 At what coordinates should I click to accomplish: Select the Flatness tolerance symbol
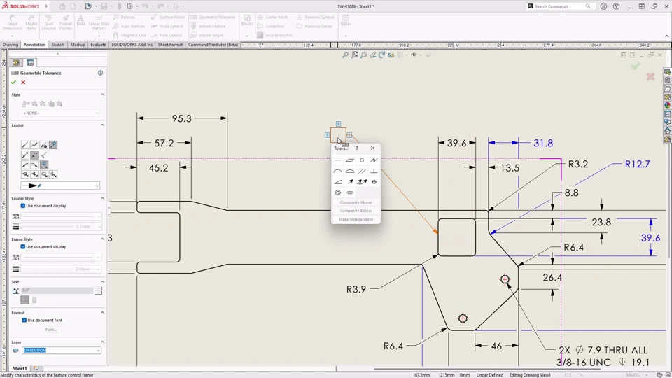[350, 160]
